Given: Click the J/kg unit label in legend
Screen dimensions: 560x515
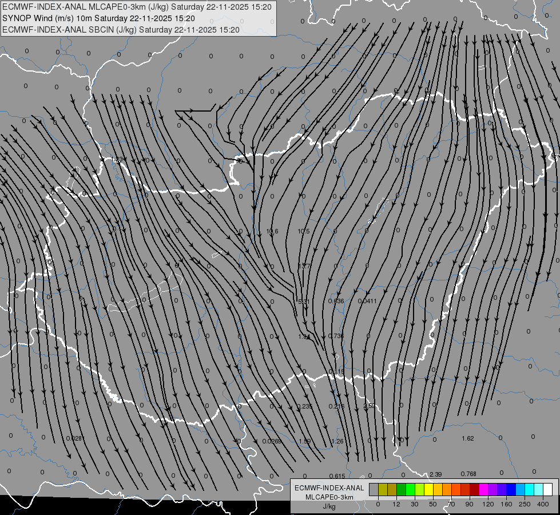Looking at the screenshot, I should (x=329, y=506).
